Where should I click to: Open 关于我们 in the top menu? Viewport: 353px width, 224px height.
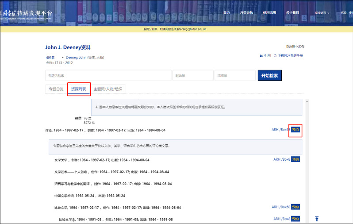[292, 12]
